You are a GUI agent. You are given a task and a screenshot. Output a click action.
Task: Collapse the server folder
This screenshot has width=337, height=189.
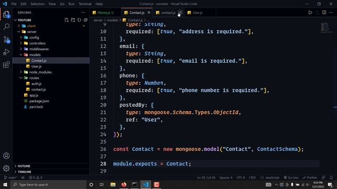coord(19,31)
